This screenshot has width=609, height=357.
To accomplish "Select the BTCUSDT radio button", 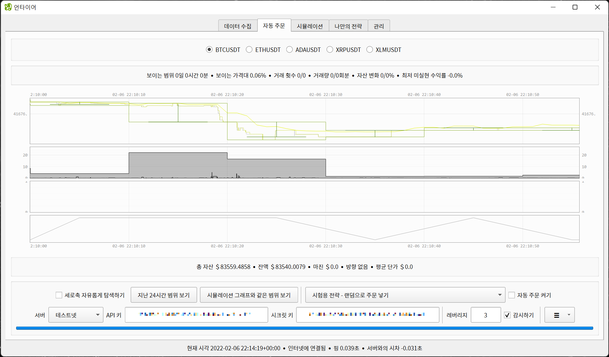I will pos(209,50).
